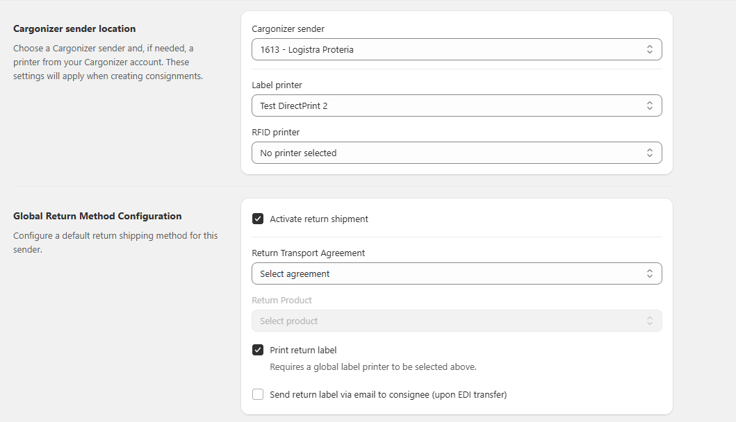The width and height of the screenshot is (736, 422).
Task: Click the greyed chevron on Return Product select
Action: [x=649, y=321]
